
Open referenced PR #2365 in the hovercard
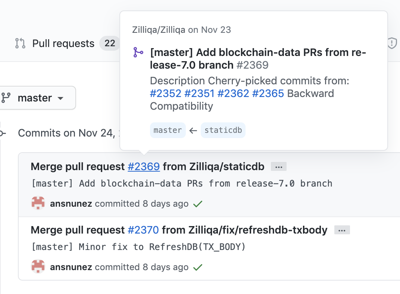[268, 93]
